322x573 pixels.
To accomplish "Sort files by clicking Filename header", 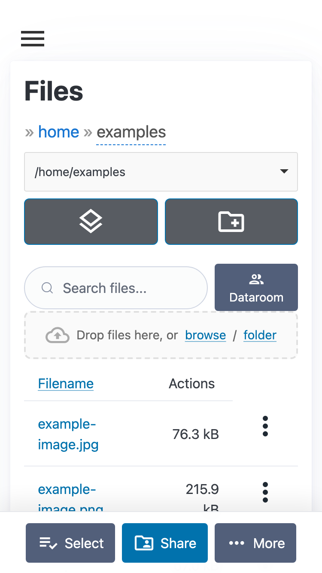I will [x=65, y=383].
